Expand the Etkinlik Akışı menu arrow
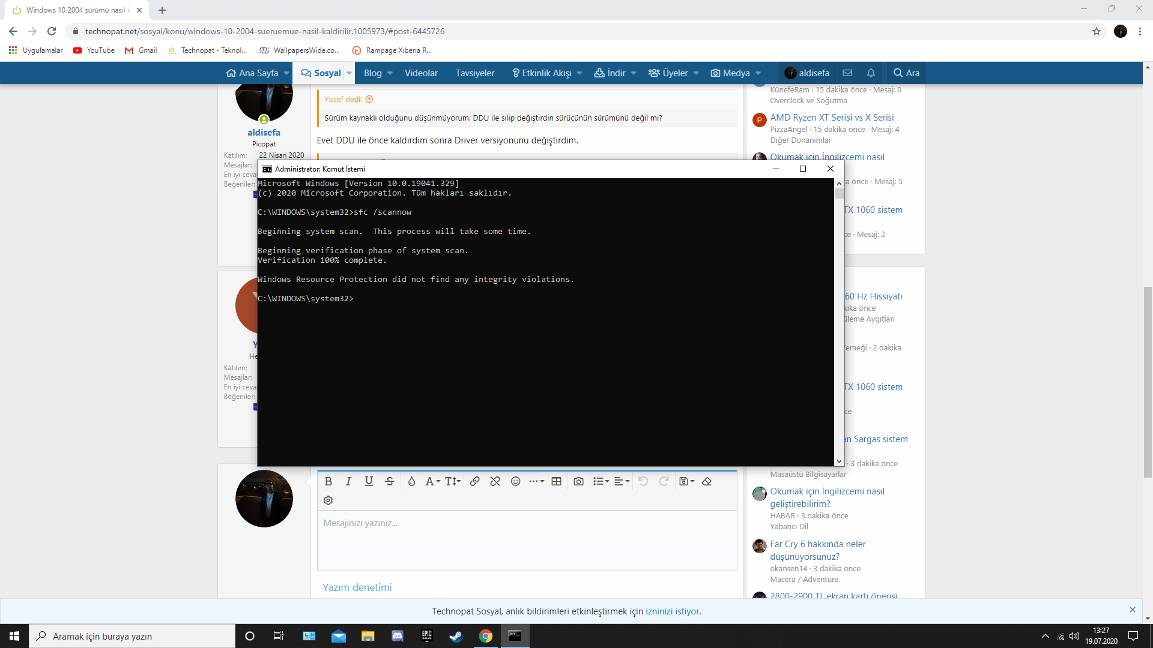Viewport: 1153px width, 648px height. coord(580,73)
